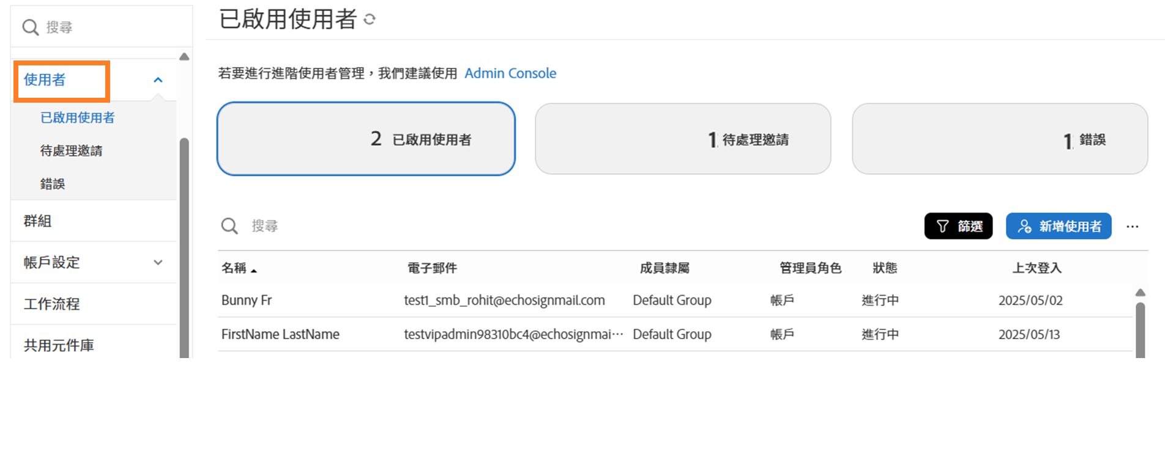
Task: Click the 管理員角色 column header
Action: 811,268
